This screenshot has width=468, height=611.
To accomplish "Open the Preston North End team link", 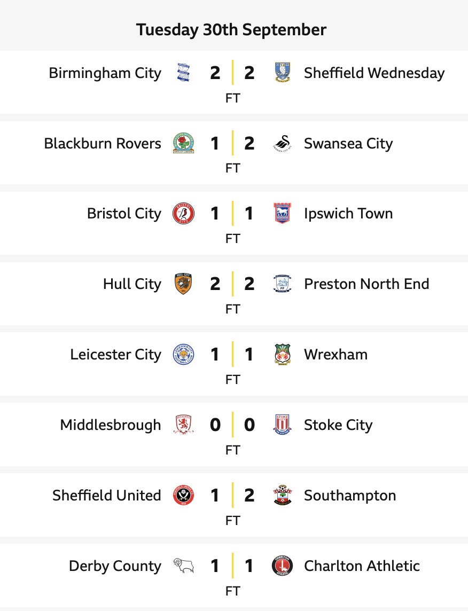I will [366, 284].
